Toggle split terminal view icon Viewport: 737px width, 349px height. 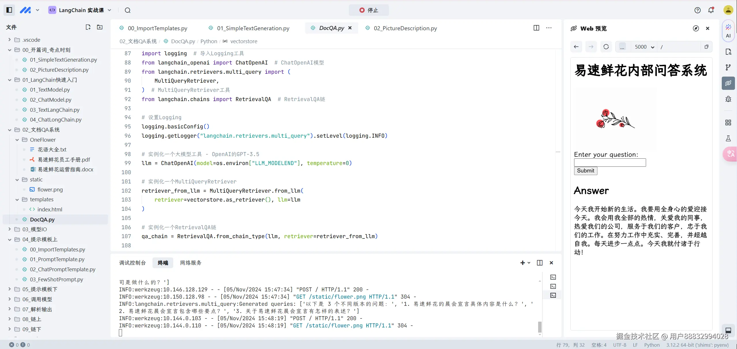540,263
